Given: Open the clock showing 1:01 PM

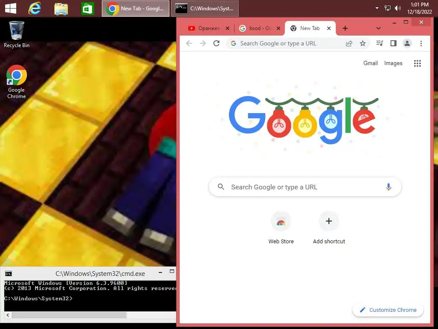Looking at the screenshot, I should tap(419, 8).
